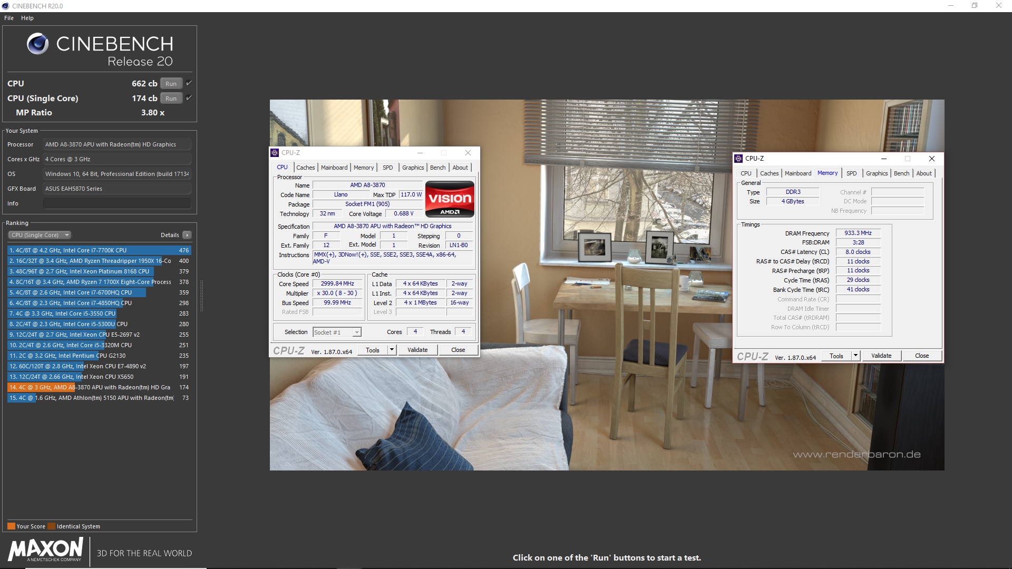Click Cinebench R20.0 title bar icon
Screen dimensions: 1012x569
[5, 6]
